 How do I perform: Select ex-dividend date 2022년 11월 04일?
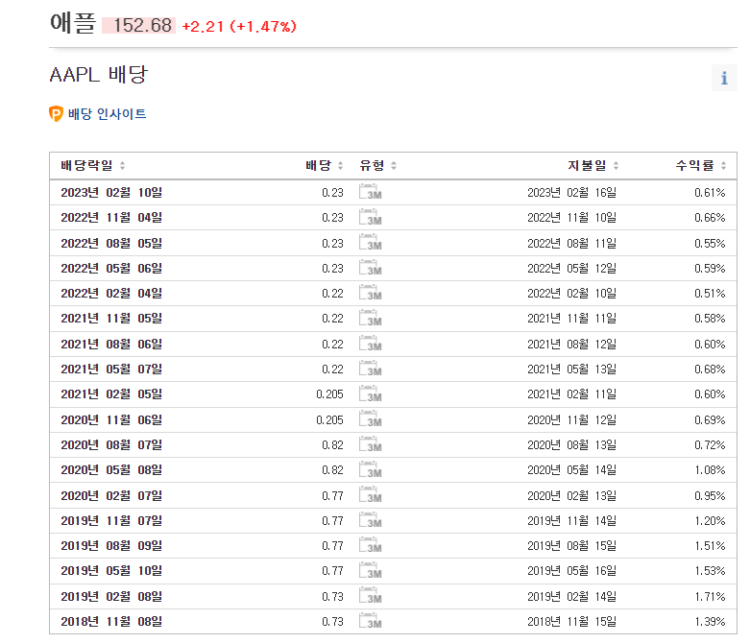pyautogui.click(x=111, y=218)
